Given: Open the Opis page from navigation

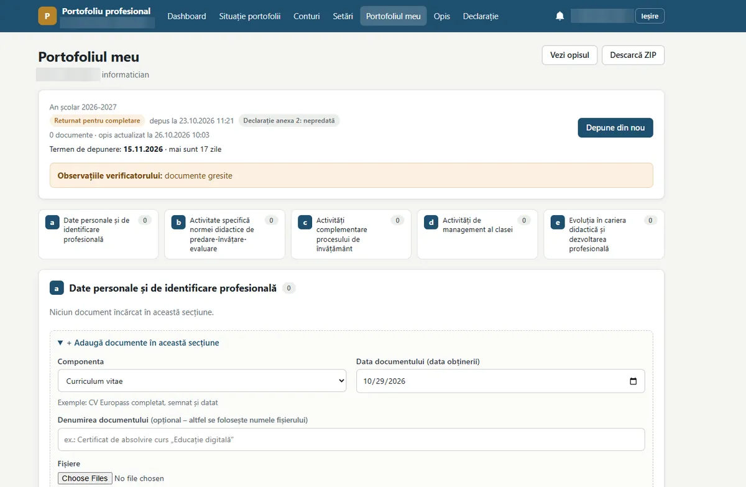Looking at the screenshot, I should click(442, 16).
